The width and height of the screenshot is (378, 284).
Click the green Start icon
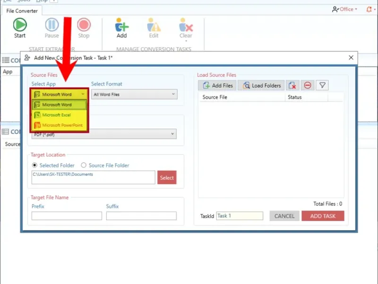20,25
